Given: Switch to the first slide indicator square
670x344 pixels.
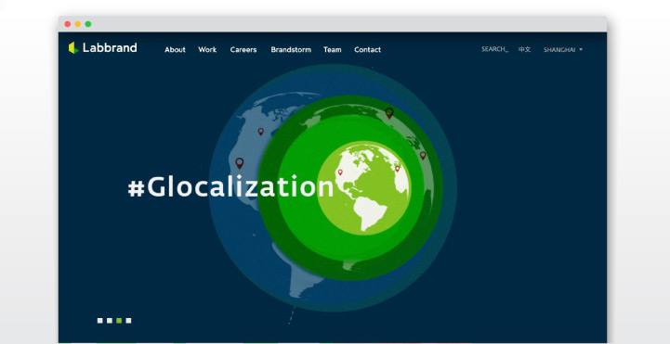Looking at the screenshot, I should (x=100, y=321).
